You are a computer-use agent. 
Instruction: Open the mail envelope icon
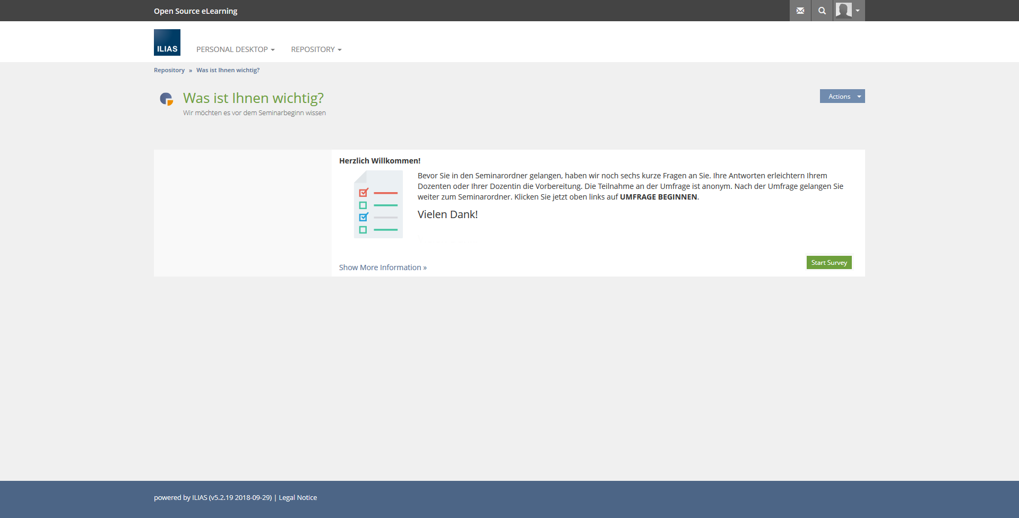(x=800, y=11)
